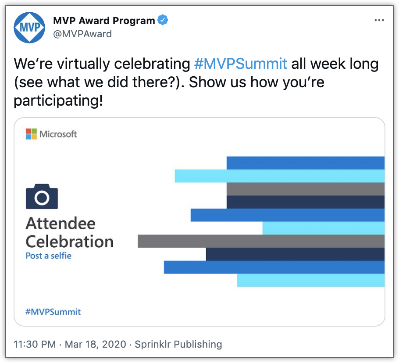Click the blue verified badge

[163, 20]
